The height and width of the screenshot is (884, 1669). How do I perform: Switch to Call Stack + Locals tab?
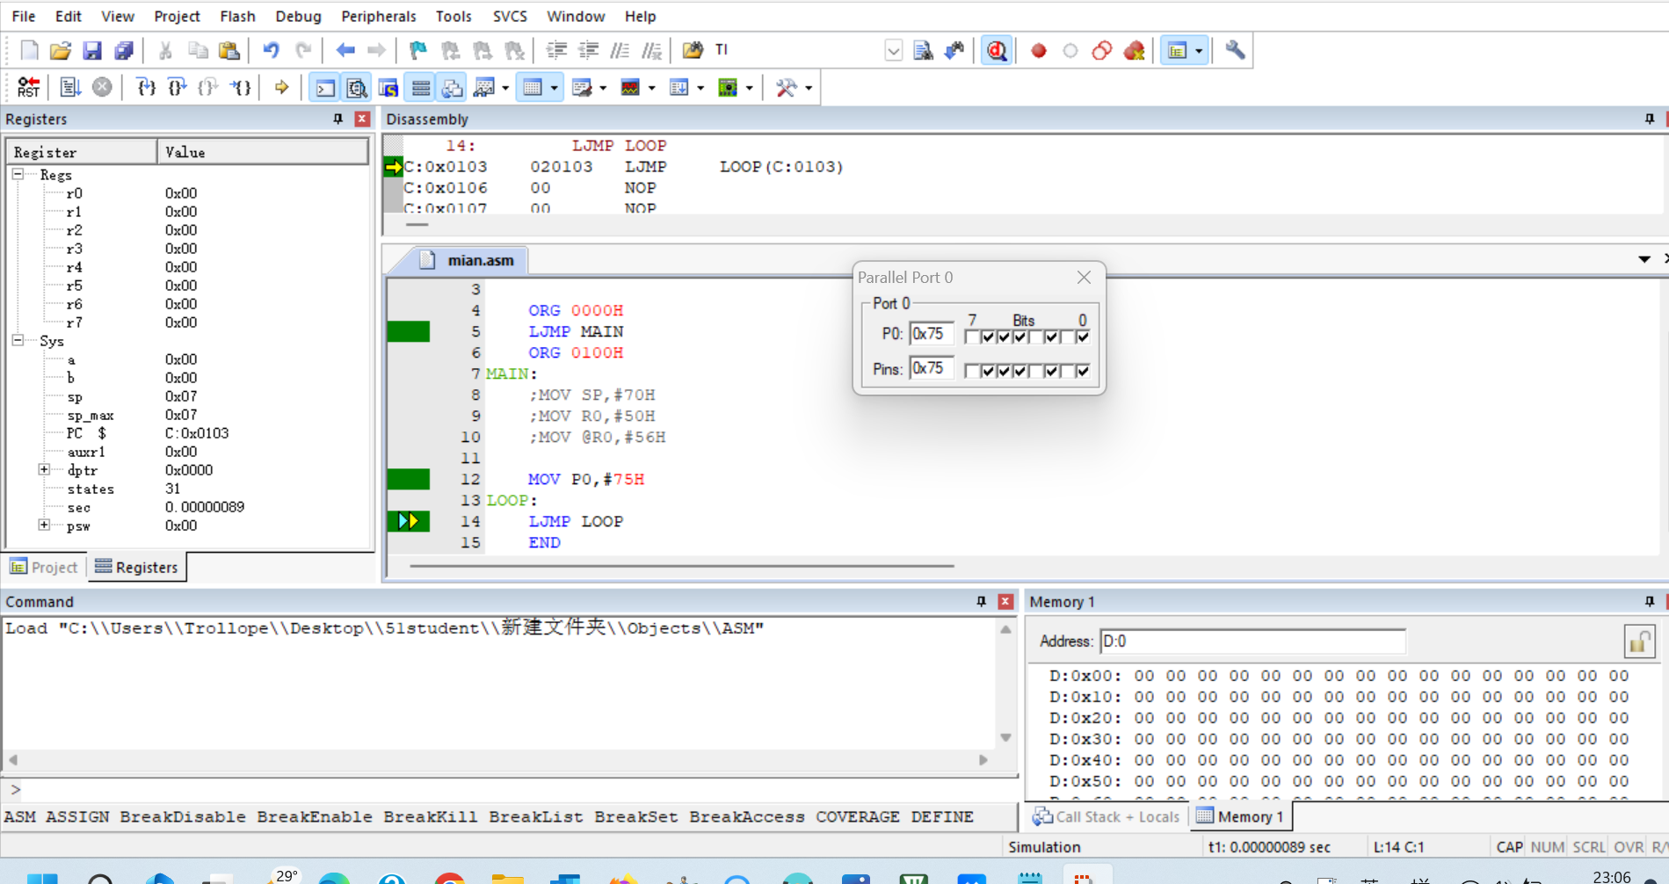[x=1106, y=816]
